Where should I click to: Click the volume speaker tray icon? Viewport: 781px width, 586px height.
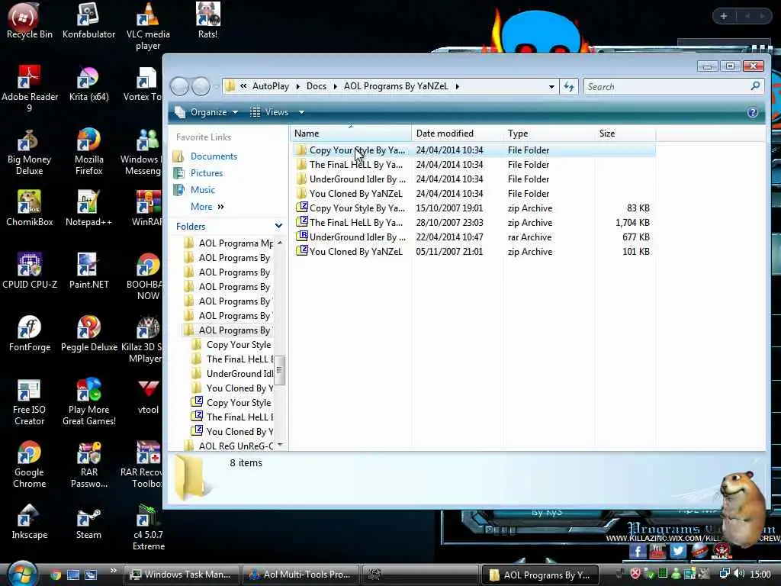[x=740, y=574]
